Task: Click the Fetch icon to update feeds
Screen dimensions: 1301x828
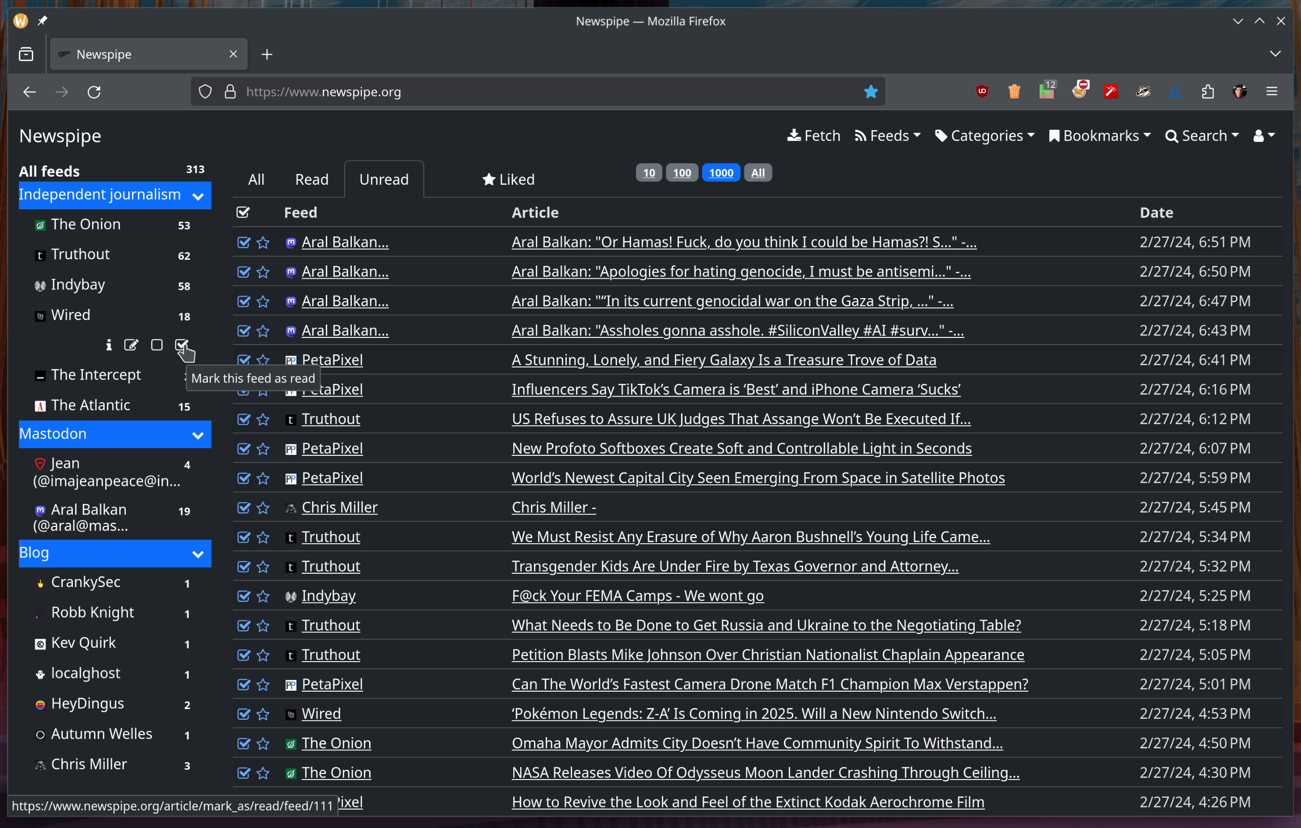Action: click(x=813, y=136)
